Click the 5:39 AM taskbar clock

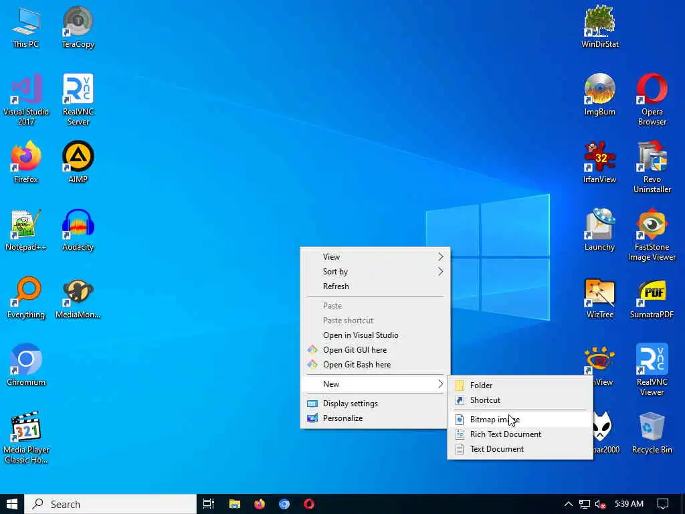coord(629,504)
